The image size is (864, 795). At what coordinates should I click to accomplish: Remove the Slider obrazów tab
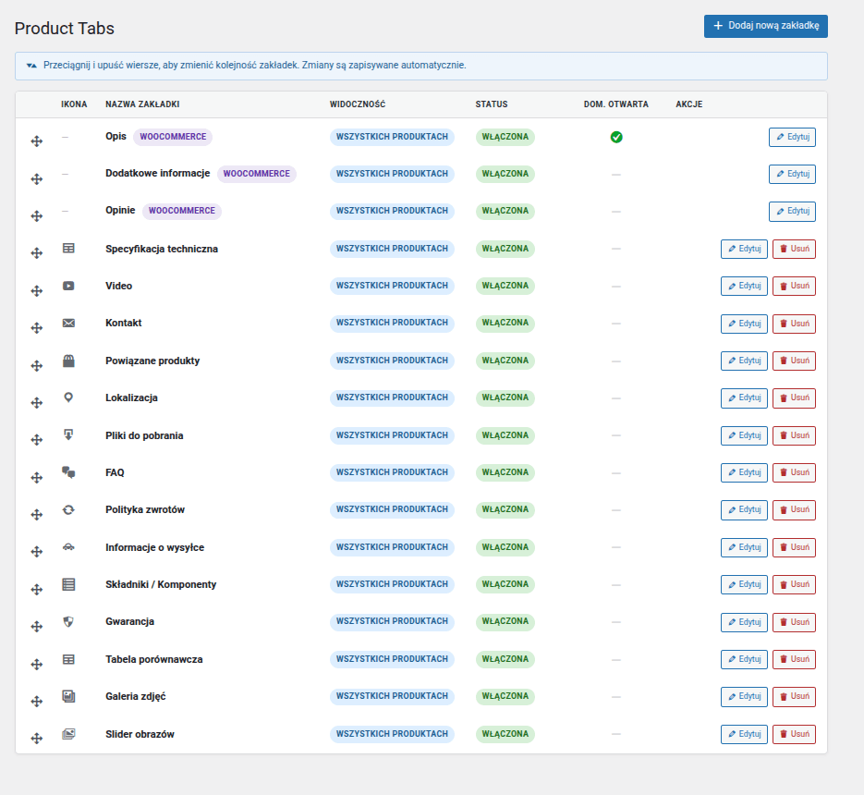point(794,734)
